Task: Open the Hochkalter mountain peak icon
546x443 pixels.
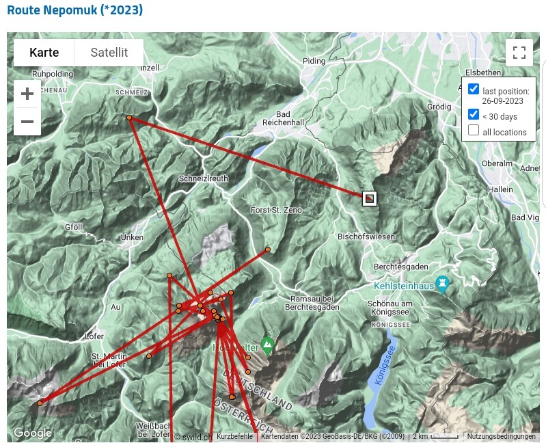Action: tap(267, 345)
